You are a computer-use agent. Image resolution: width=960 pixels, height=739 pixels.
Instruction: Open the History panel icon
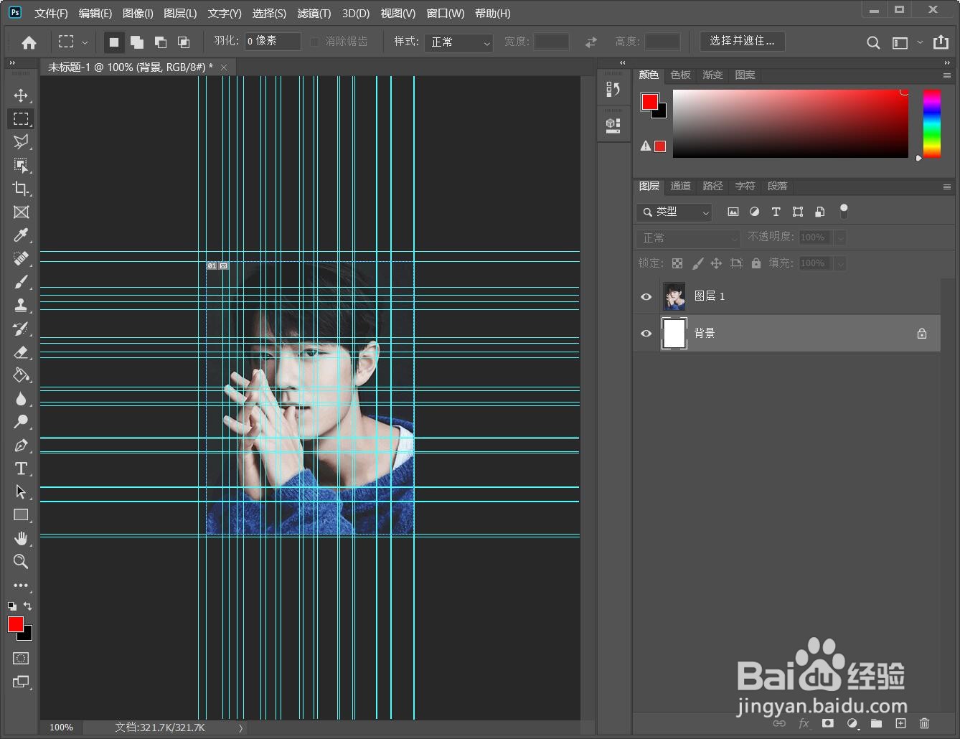[613, 89]
